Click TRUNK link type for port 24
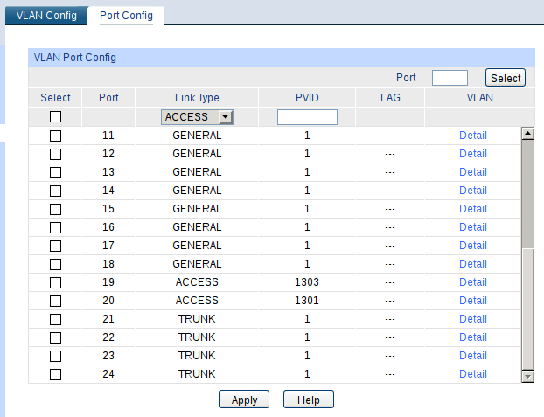This screenshot has width=544, height=417. coord(197,374)
